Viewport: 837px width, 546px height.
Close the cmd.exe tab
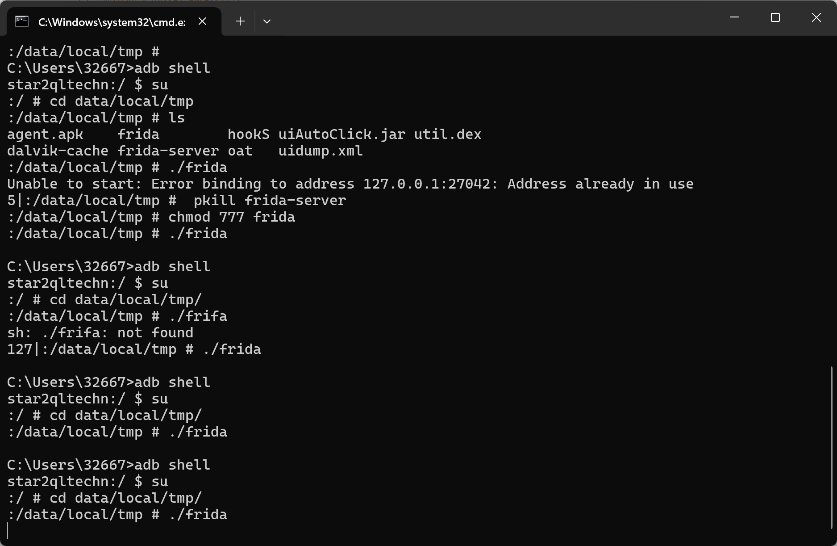coord(202,21)
